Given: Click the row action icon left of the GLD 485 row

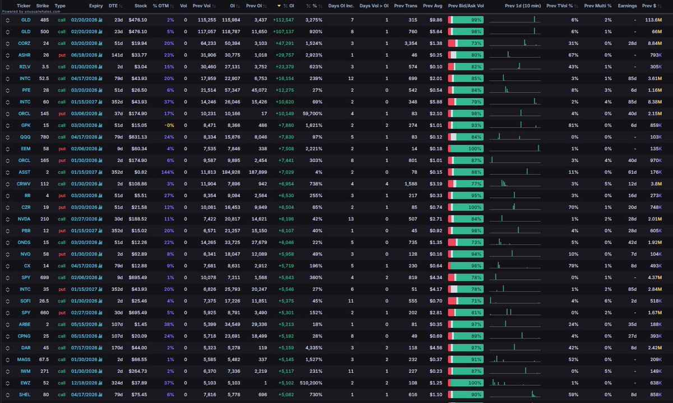Looking at the screenshot, I should click(x=8, y=19).
